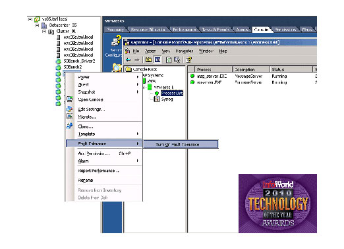344x249 pixels.
Task: Expand the Template submenu arrow
Action: (138, 134)
